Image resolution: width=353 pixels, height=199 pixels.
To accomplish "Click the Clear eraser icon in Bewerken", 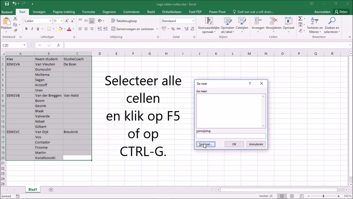I will point(300,31).
